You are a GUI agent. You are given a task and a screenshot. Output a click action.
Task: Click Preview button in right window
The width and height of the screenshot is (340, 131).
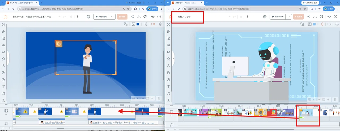click(x=278, y=17)
